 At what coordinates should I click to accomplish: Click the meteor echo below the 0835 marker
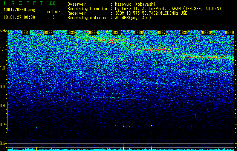(124, 126)
